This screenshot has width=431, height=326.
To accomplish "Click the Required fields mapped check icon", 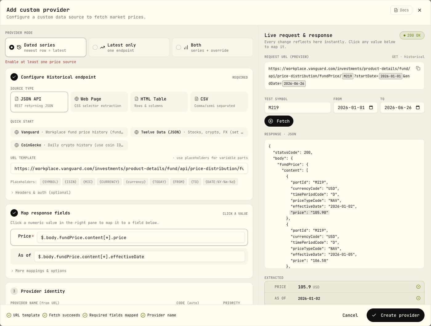I will click(85, 315).
